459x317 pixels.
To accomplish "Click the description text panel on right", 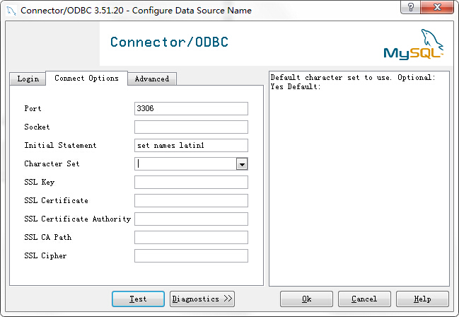I will click(359, 177).
